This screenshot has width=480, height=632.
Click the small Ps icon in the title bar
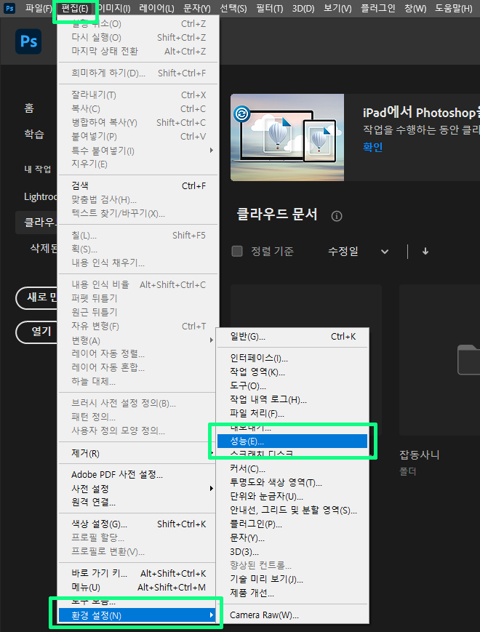tap(9, 8)
